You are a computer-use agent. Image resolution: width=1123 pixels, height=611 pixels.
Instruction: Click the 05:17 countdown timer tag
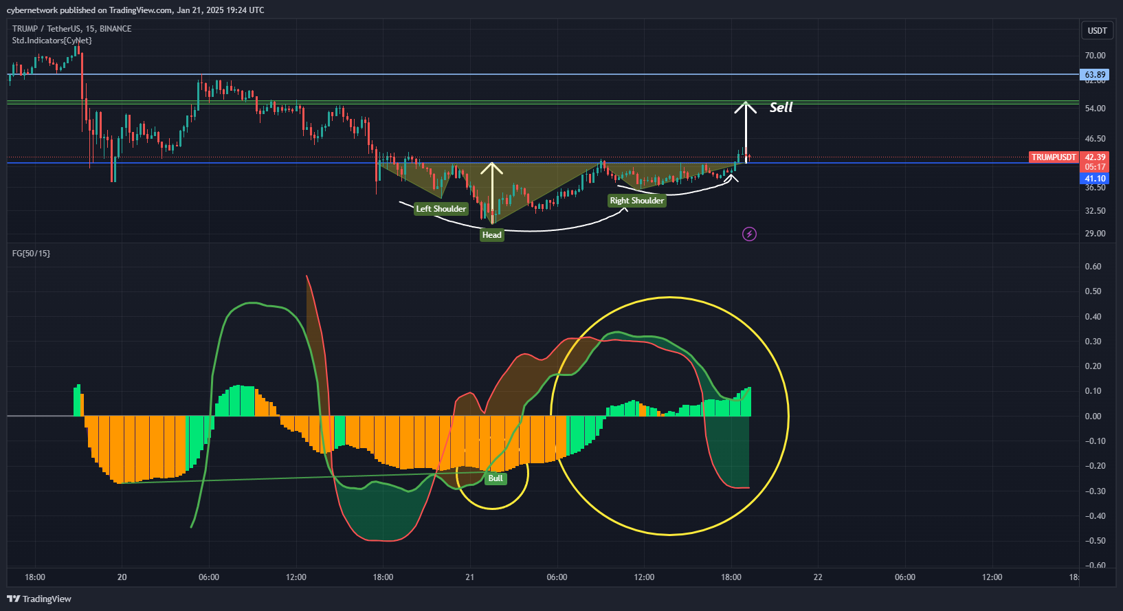1095,167
